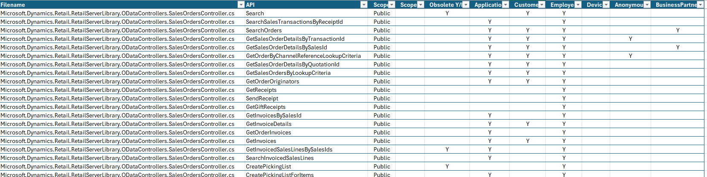Select the Employee header cell
The image size is (707, 177).
coord(564,5)
